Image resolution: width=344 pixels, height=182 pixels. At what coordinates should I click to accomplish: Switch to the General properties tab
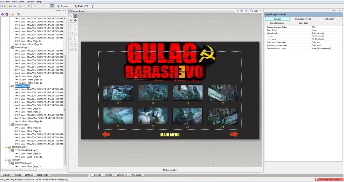pos(277,19)
